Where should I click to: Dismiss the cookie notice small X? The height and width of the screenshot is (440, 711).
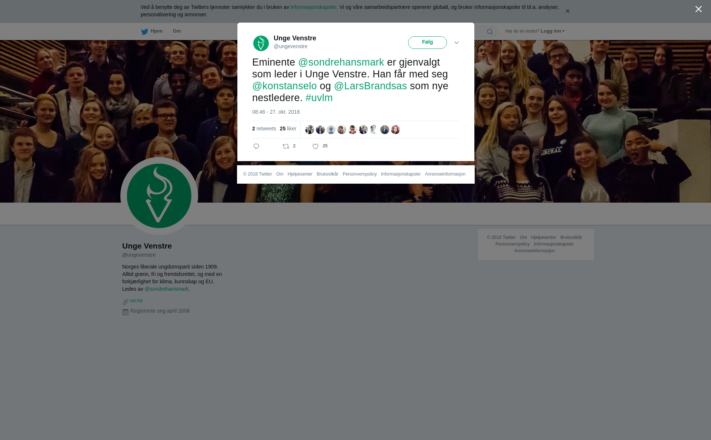click(x=567, y=11)
